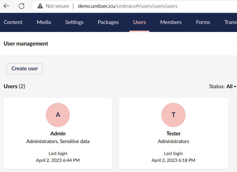Image resolution: width=237 pixels, height=172 pixels.
Task: Expand the All status selector
Action: pos(230,86)
